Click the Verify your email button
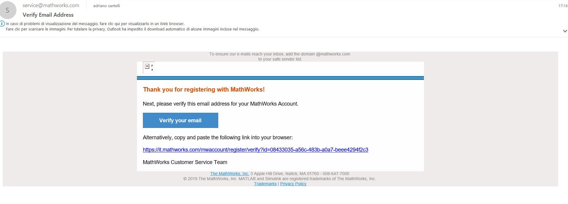Image resolution: width=568 pixels, height=204 pixels. pyautogui.click(x=181, y=120)
